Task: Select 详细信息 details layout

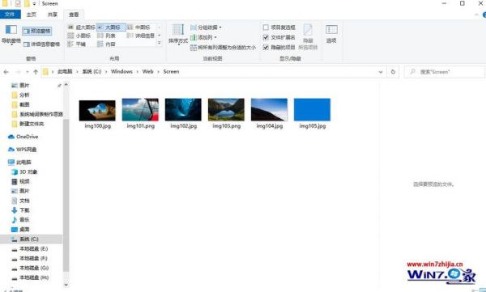Action: (141, 36)
